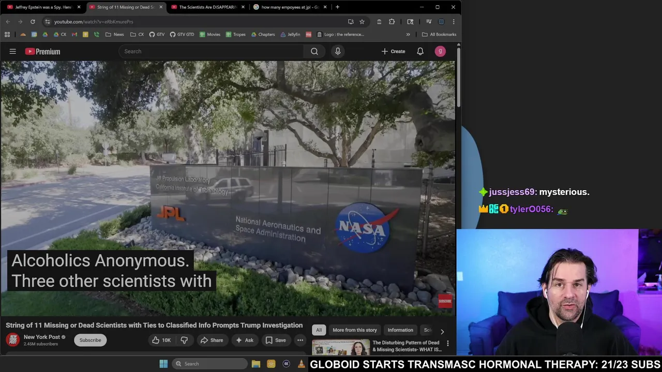Click the youtube.com address bar
The height and width of the screenshot is (372, 662).
tap(197, 22)
